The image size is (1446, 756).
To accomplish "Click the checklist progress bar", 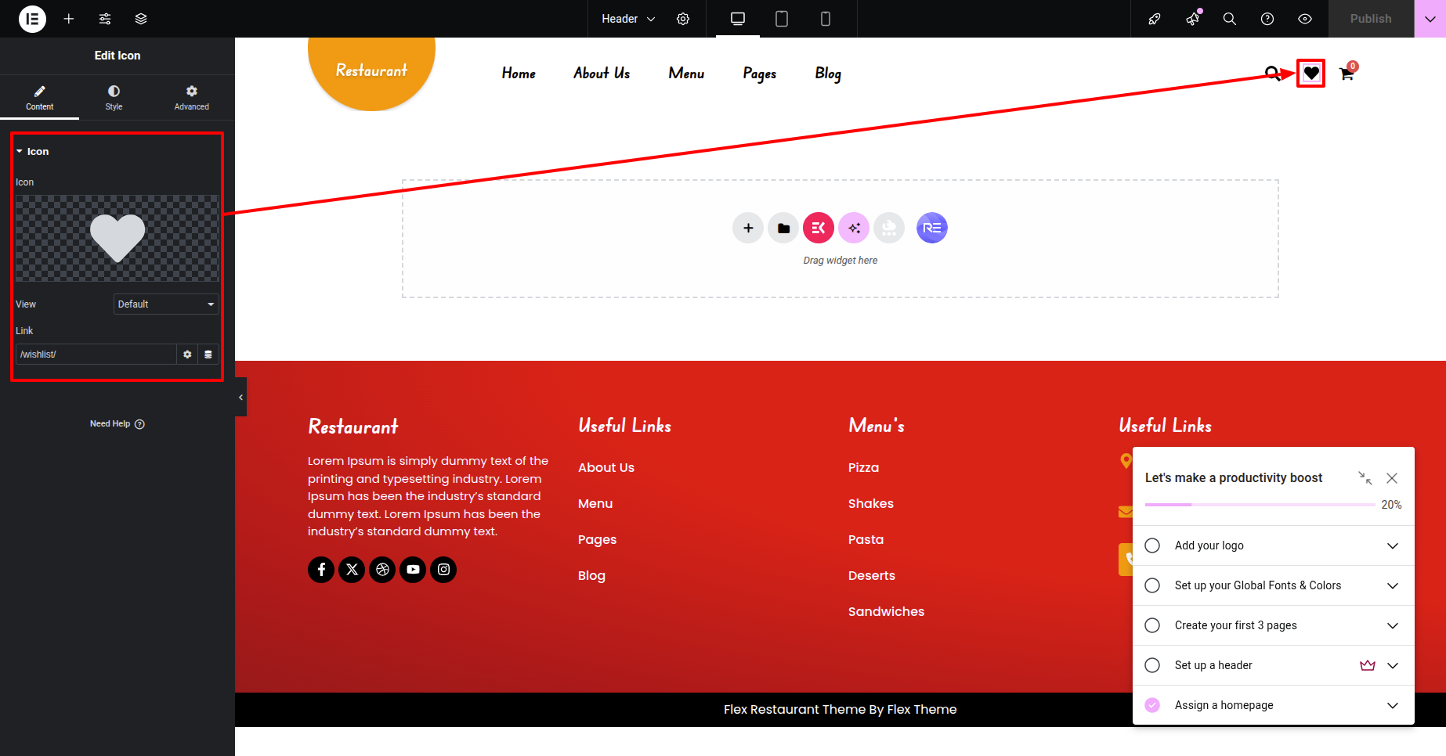I will click(x=1260, y=505).
